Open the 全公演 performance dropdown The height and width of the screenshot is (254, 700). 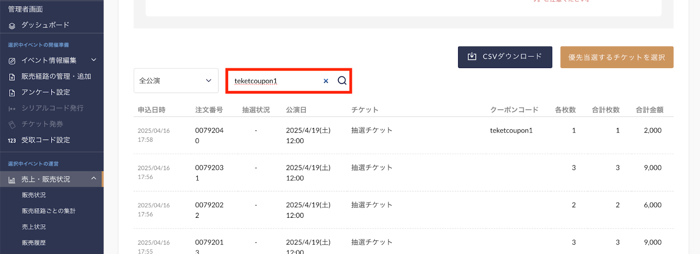(x=176, y=80)
